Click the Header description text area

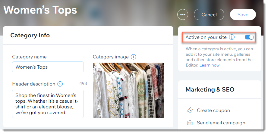[48, 104]
